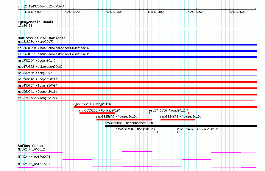265x171 pixels.
Task: Click the chr12:124373064..124373644 position text
Action: 41,7
